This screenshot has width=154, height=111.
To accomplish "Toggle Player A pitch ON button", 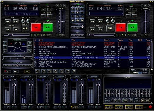I will 43,9.
